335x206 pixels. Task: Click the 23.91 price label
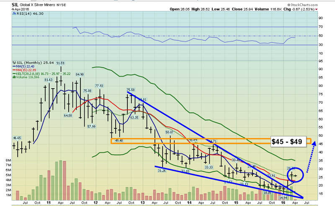tap(271, 176)
